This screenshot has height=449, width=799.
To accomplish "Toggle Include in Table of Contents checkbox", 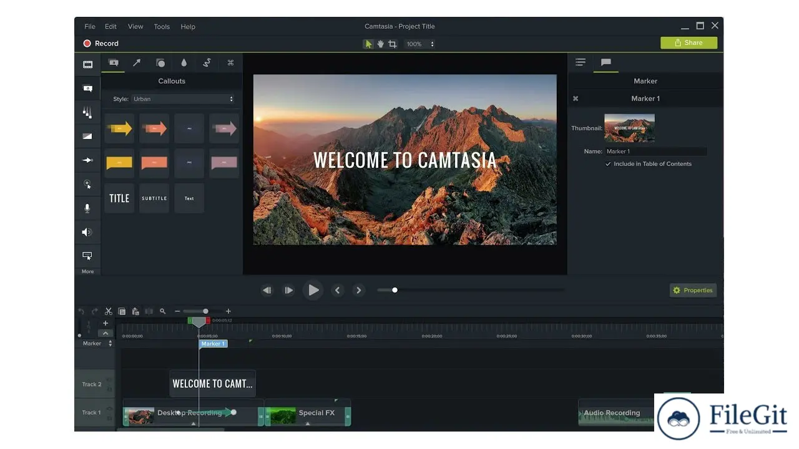I will pos(608,164).
